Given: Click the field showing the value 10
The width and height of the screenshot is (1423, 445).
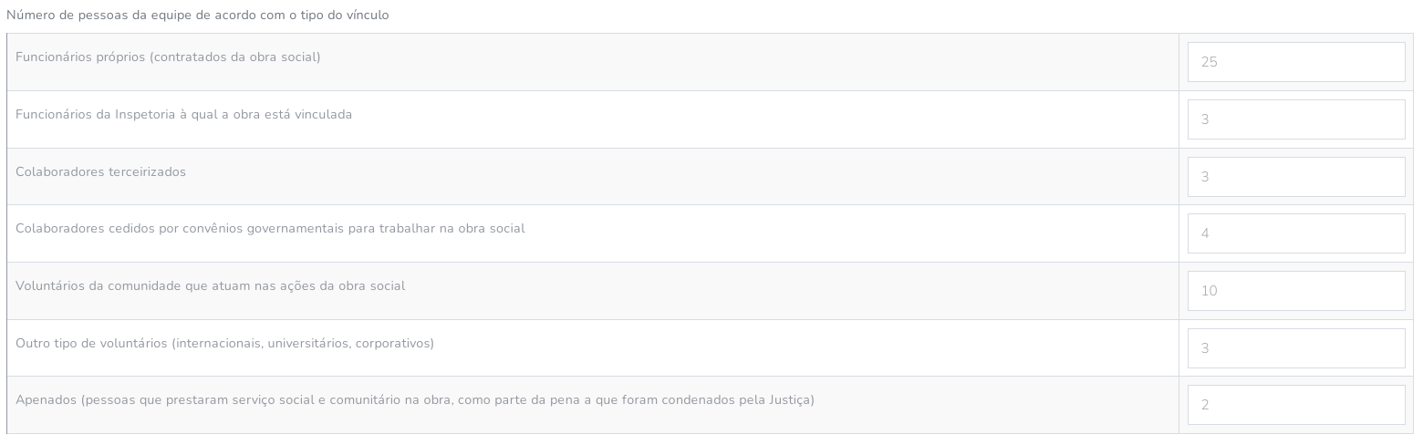Looking at the screenshot, I should click(1295, 291).
